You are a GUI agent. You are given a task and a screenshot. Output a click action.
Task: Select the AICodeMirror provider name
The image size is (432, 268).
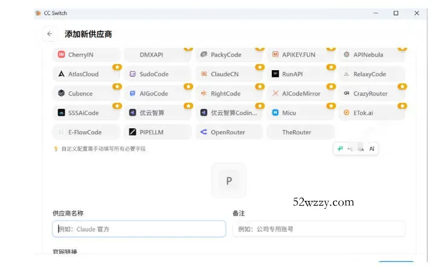point(301,94)
